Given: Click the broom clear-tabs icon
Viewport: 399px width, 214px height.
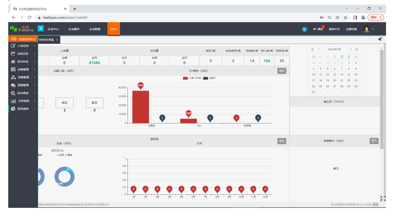Looking at the screenshot, I should click(380, 39).
